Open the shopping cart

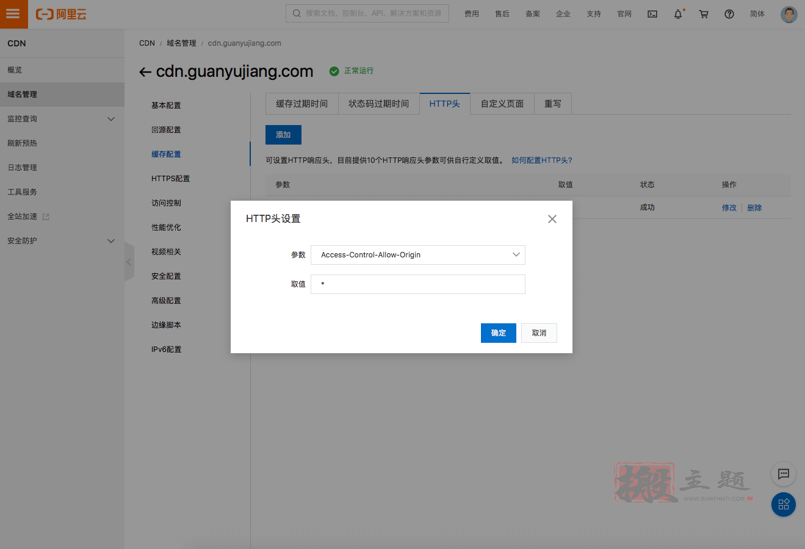704,14
